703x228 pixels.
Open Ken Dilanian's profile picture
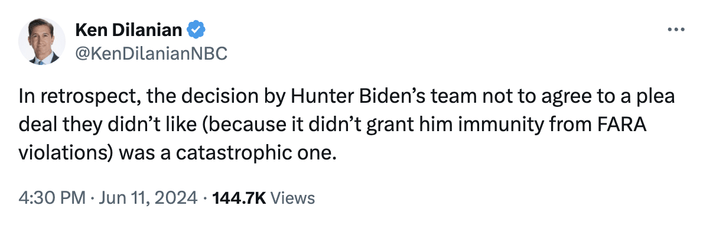click(x=41, y=42)
